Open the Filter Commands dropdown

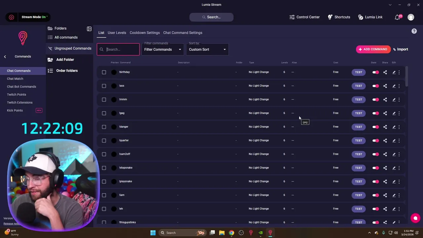coord(163,50)
